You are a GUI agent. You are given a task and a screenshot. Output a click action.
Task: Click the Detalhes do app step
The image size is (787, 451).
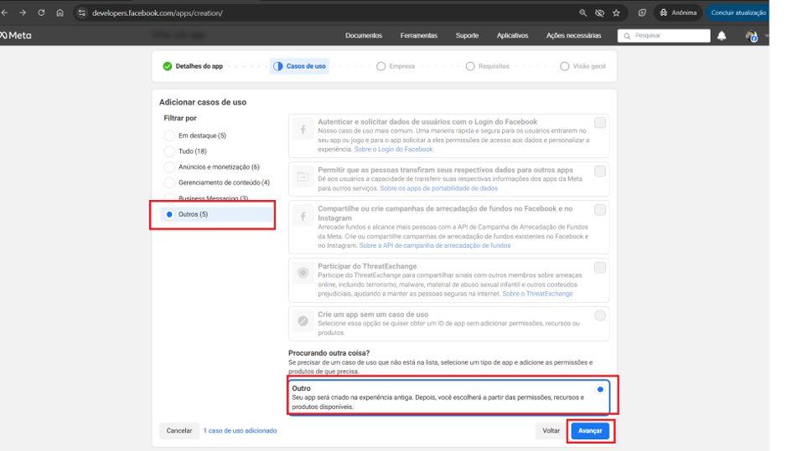[x=193, y=66]
